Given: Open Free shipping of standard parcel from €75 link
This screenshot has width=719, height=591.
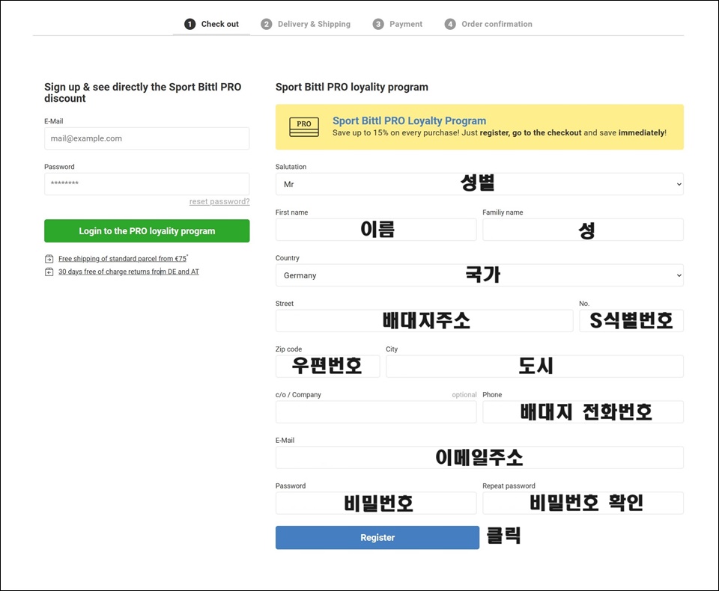Looking at the screenshot, I should 122,259.
